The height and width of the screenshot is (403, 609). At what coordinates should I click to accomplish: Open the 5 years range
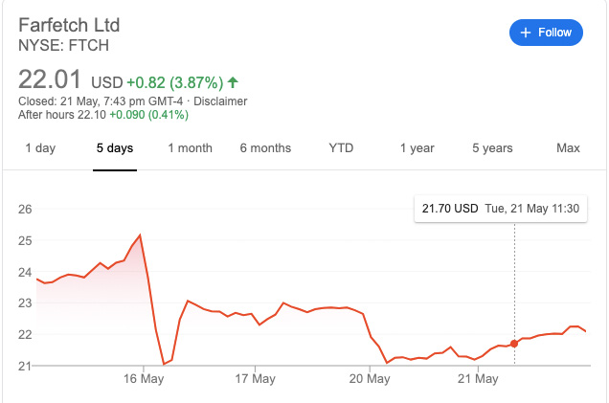tap(492, 148)
